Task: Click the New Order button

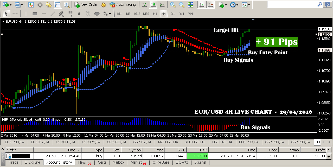Action: pyautogui.click(x=86, y=5)
